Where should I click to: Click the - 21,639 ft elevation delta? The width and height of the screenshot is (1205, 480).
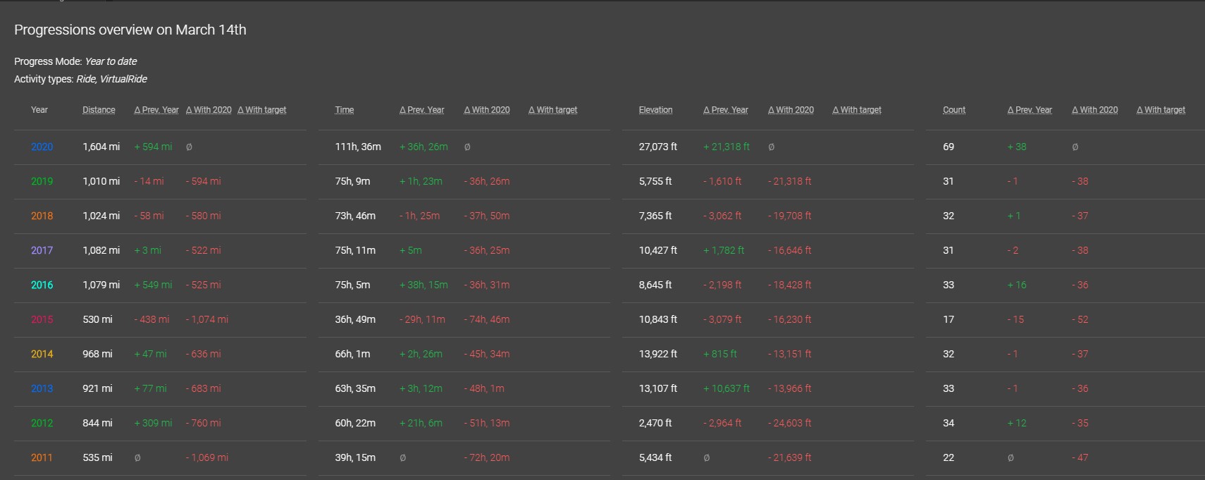[x=790, y=457]
